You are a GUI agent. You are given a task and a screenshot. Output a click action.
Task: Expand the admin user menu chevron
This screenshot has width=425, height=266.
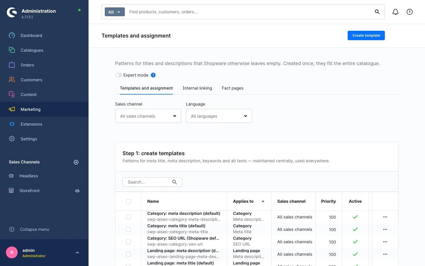point(77,253)
